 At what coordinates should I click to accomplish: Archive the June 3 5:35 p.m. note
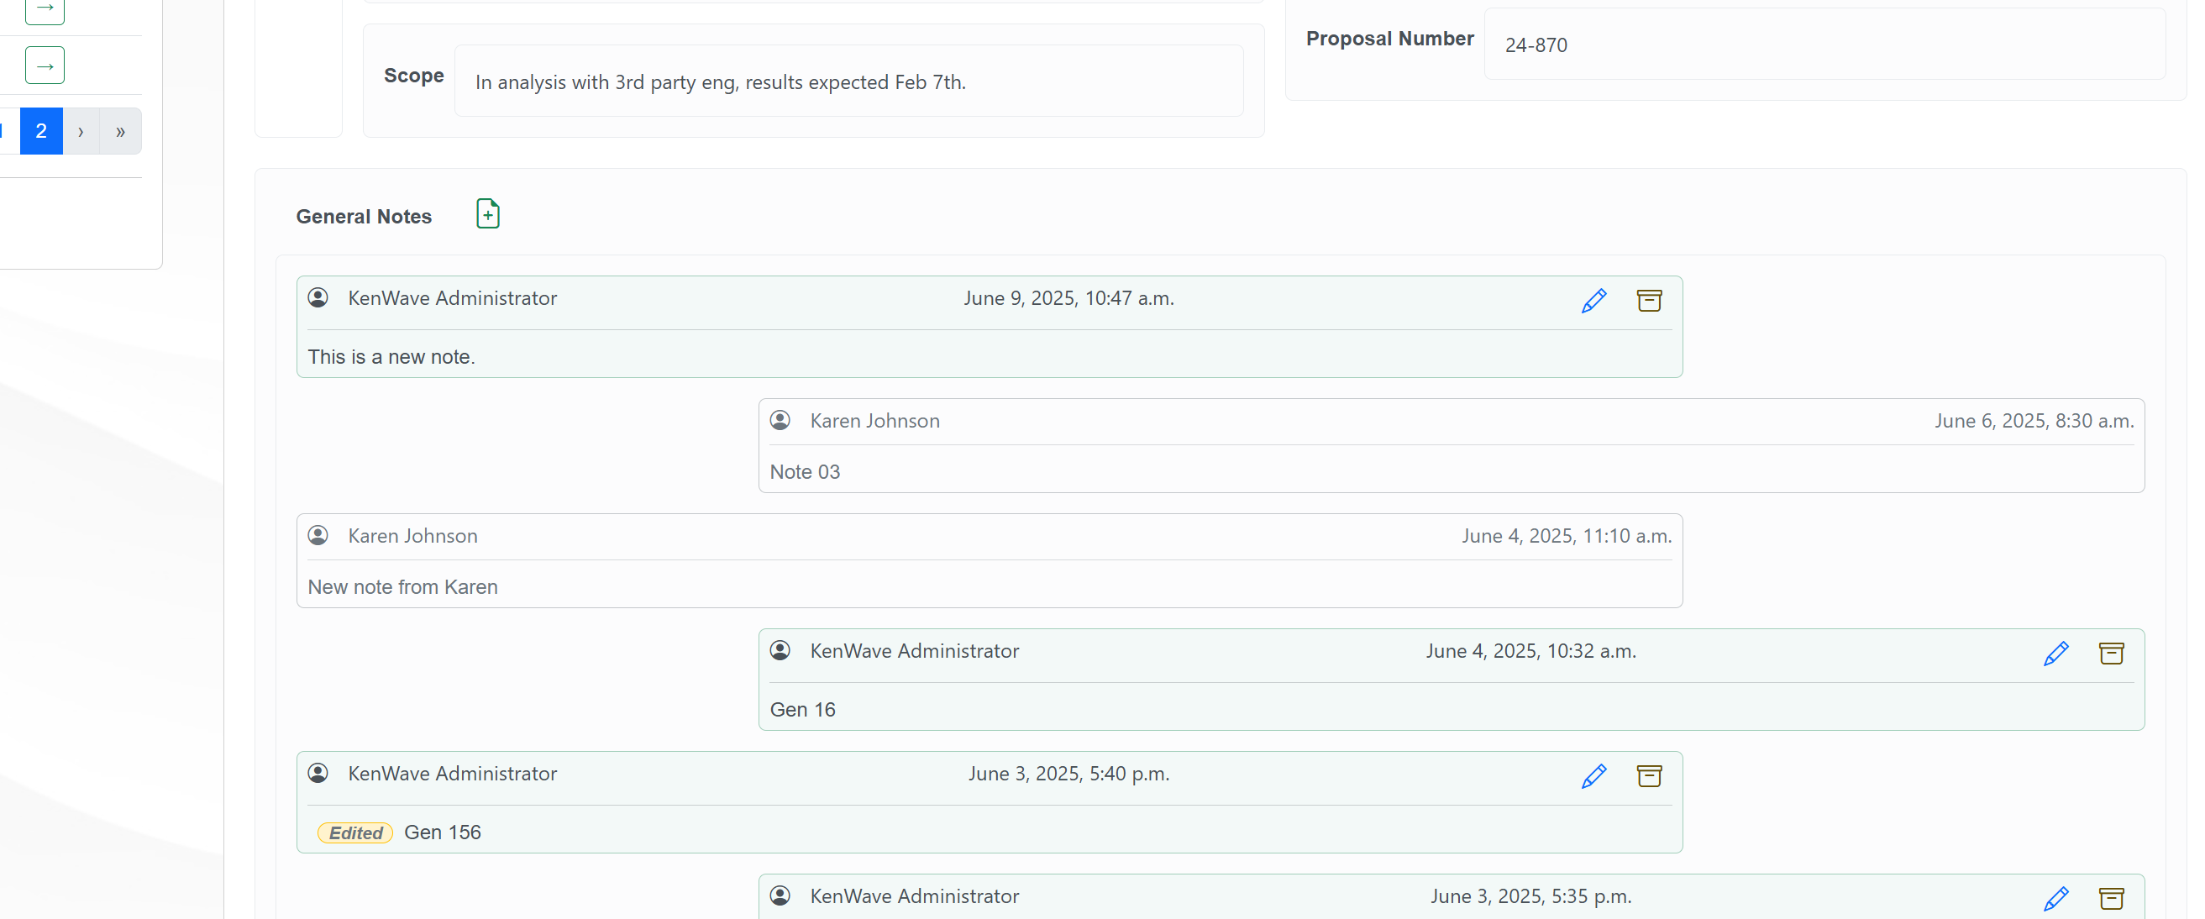[2111, 899]
